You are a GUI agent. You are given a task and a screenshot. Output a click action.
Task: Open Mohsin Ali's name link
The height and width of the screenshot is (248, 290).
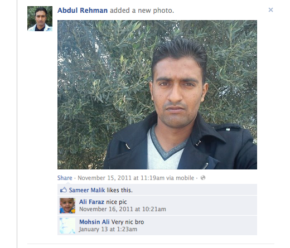point(94,222)
